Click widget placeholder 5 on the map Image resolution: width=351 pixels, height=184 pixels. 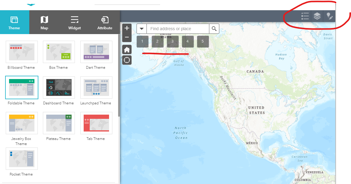click(x=203, y=41)
